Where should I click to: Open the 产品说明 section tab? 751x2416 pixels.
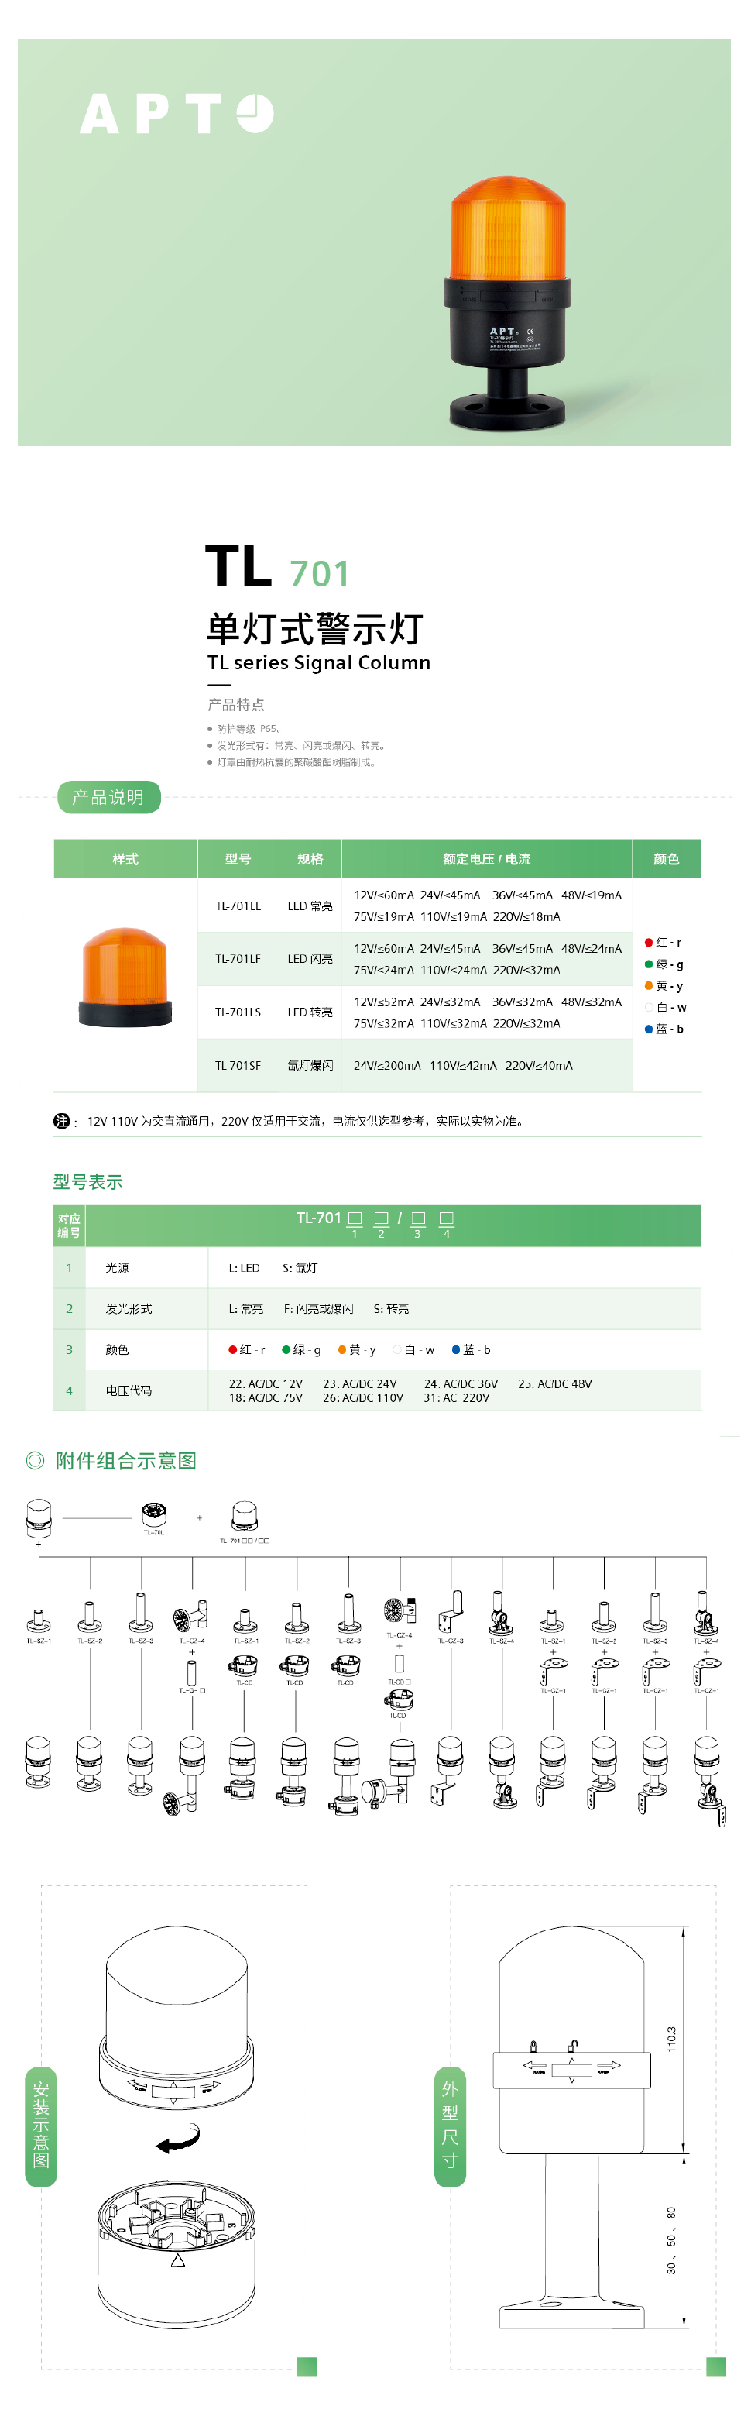pos(108,797)
